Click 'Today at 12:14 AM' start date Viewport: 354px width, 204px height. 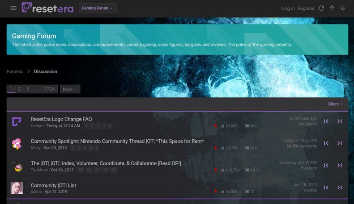(64, 125)
